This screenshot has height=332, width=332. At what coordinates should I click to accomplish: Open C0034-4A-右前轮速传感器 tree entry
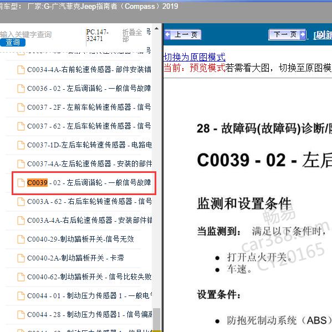point(89,69)
